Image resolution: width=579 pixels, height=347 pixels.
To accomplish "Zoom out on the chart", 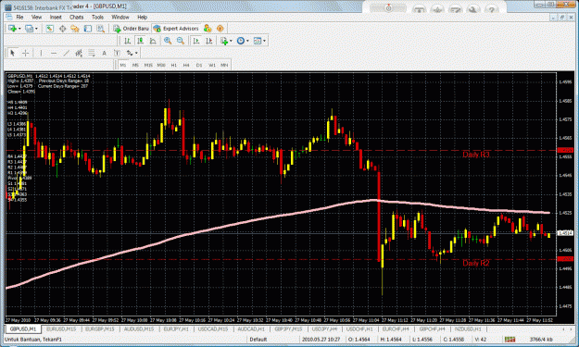I will pos(181,41).
